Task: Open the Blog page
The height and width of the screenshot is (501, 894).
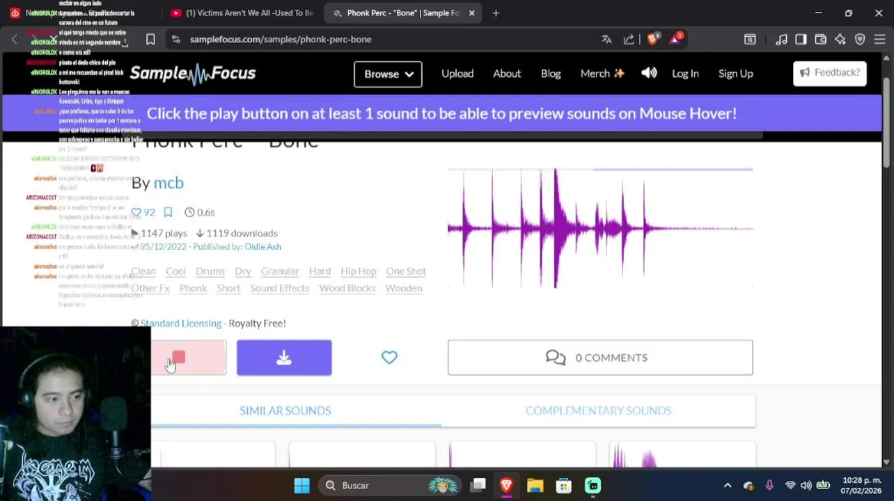Action: tap(551, 73)
